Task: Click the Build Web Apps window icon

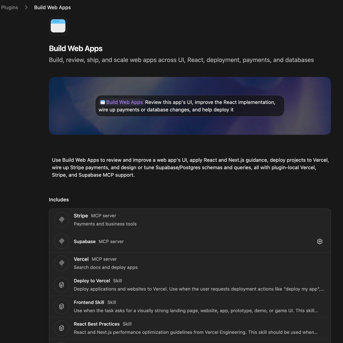Action: [58, 26]
